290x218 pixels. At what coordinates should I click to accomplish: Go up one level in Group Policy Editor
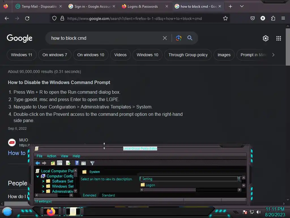point(53,163)
